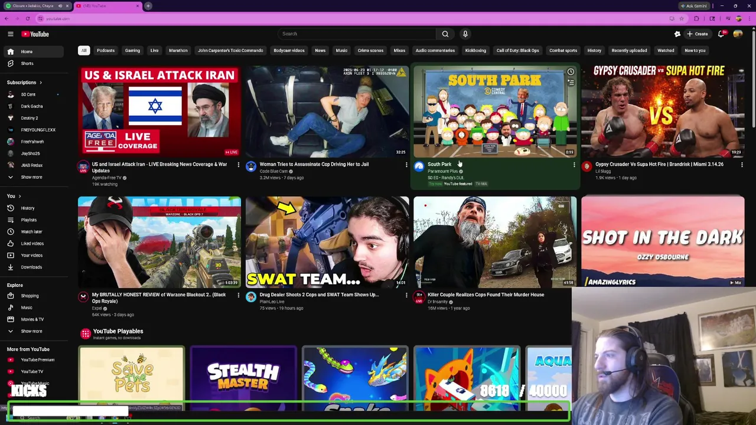Screen dimensions: 756x425
Task: Open the Stealth Master playable game
Action: pyautogui.click(x=243, y=378)
